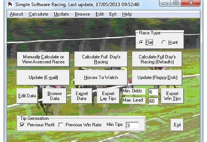Open the Edit menu

pyautogui.click(x=100, y=14)
